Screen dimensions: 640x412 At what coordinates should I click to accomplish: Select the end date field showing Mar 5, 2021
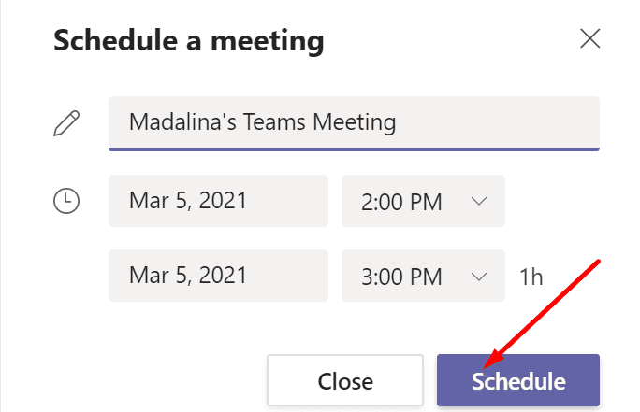click(218, 276)
